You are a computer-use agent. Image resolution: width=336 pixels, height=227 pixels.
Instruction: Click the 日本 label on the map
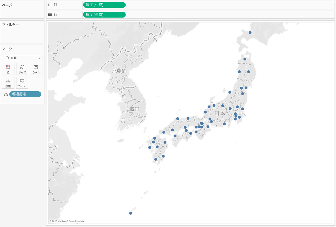(x=220, y=113)
